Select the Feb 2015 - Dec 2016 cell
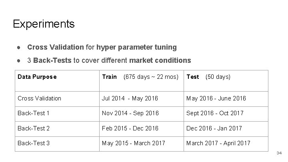The image size is (288, 162). point(142,129)
